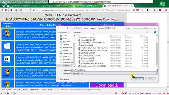Click the view layout icon in save dialog

point(147,32)
